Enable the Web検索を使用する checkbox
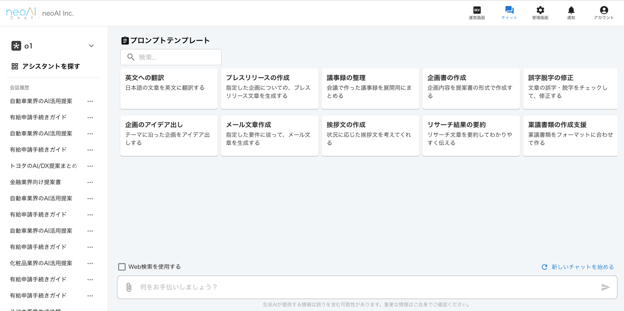The width and height of the screenshot is (624, 311). tap(122, 267)
